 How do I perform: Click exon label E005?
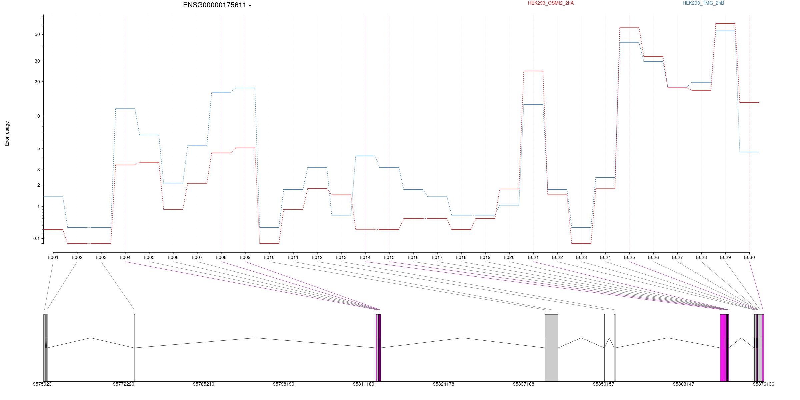(149, 257)
